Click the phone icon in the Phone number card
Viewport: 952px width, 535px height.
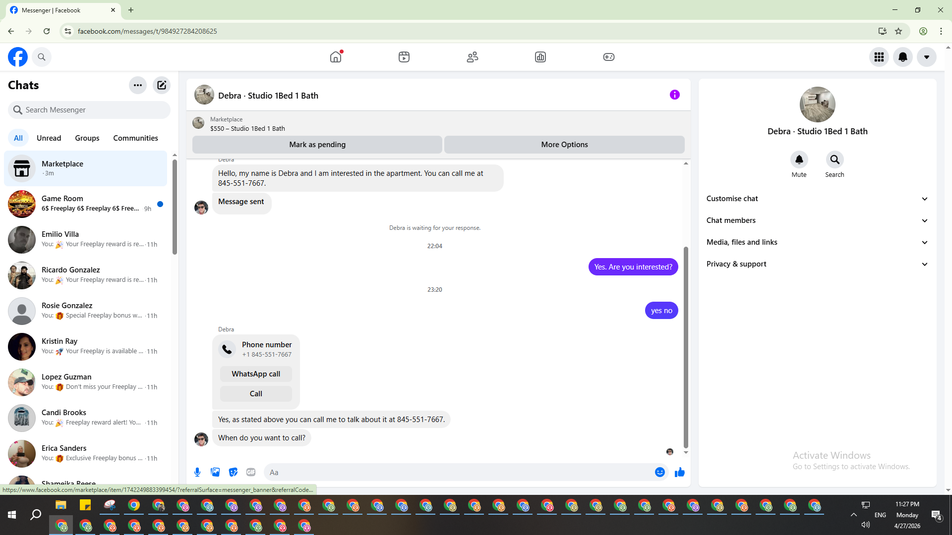point(227,349)
